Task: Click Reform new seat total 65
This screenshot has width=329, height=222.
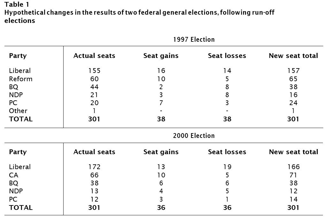Action: coord(293,79)
